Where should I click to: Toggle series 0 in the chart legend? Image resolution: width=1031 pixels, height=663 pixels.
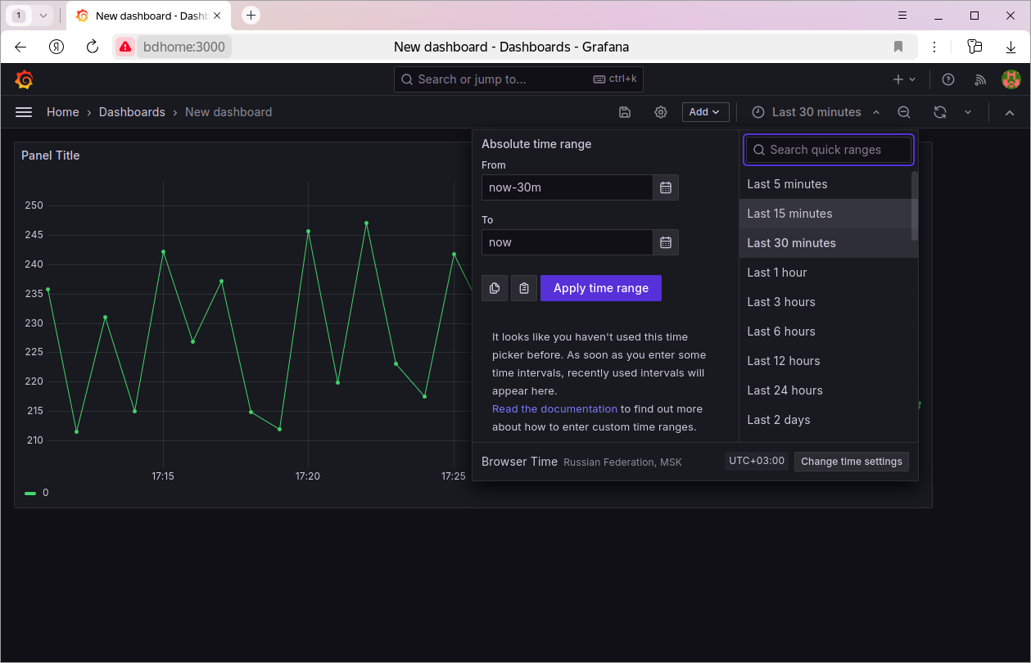click(x=37, y=493)
